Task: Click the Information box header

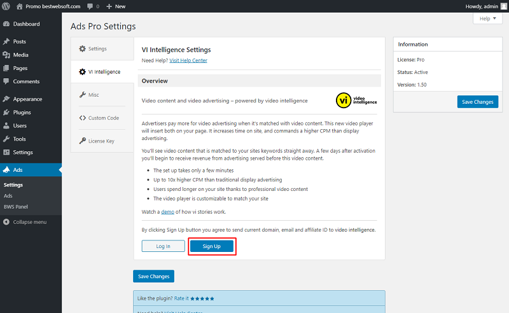Action: (448, 44)
